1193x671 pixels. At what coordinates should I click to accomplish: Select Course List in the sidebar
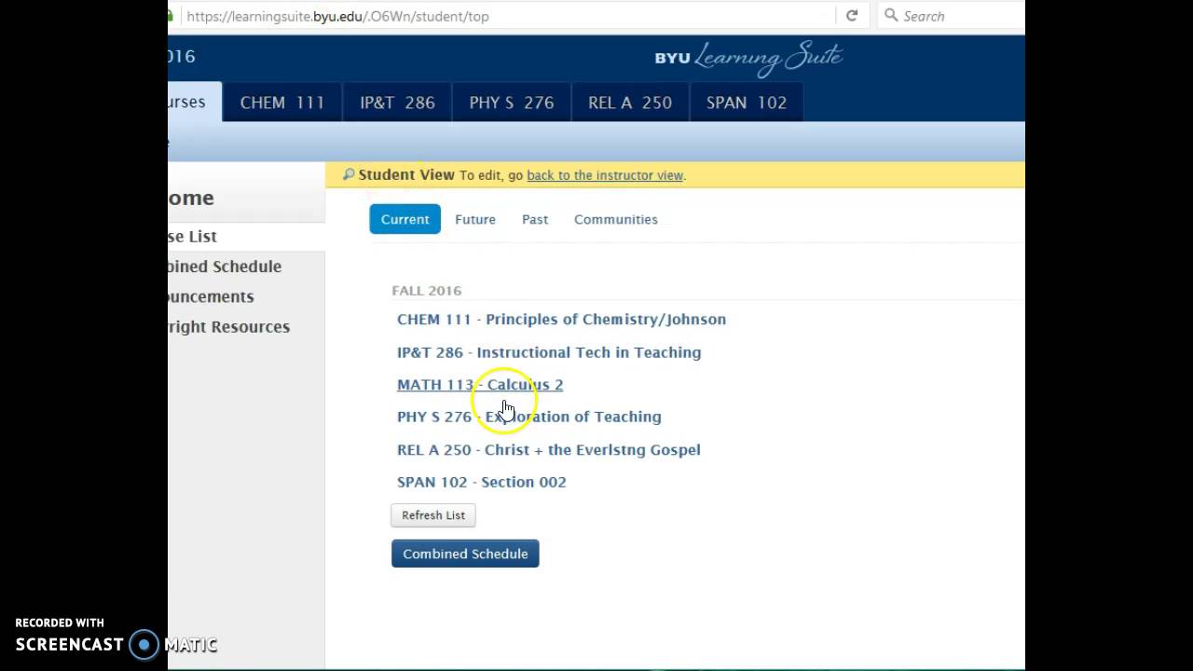click(x=246, y=237)
